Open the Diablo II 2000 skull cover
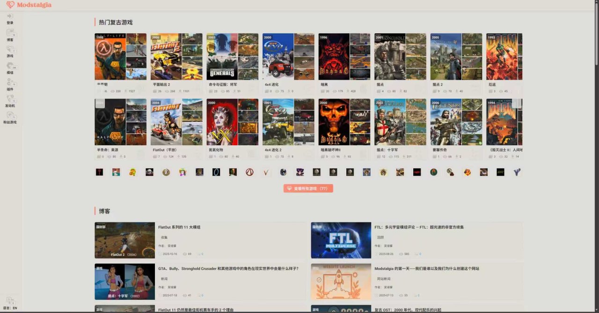Screen dimensions: 599x313 pos(334,122)
